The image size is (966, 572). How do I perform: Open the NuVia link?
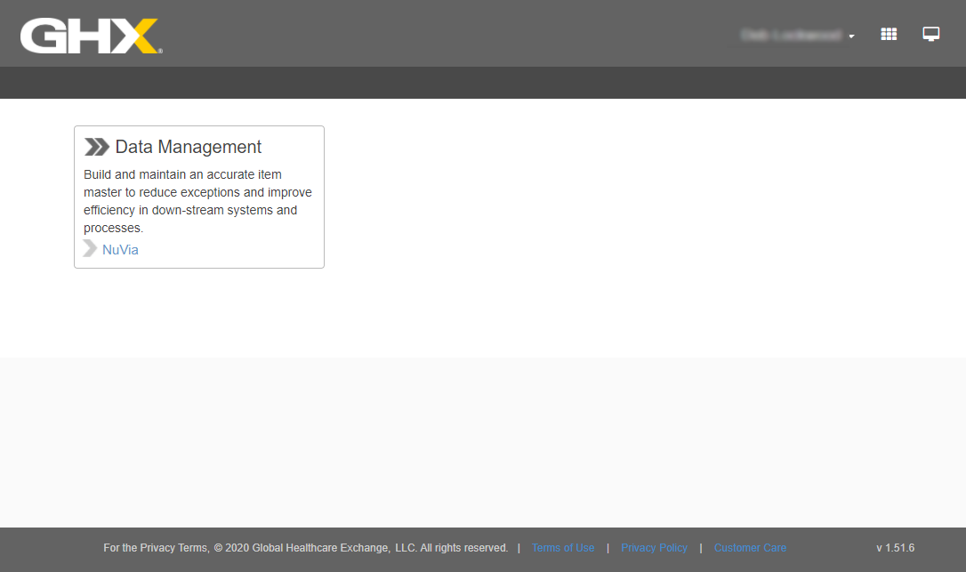(120, 250)
